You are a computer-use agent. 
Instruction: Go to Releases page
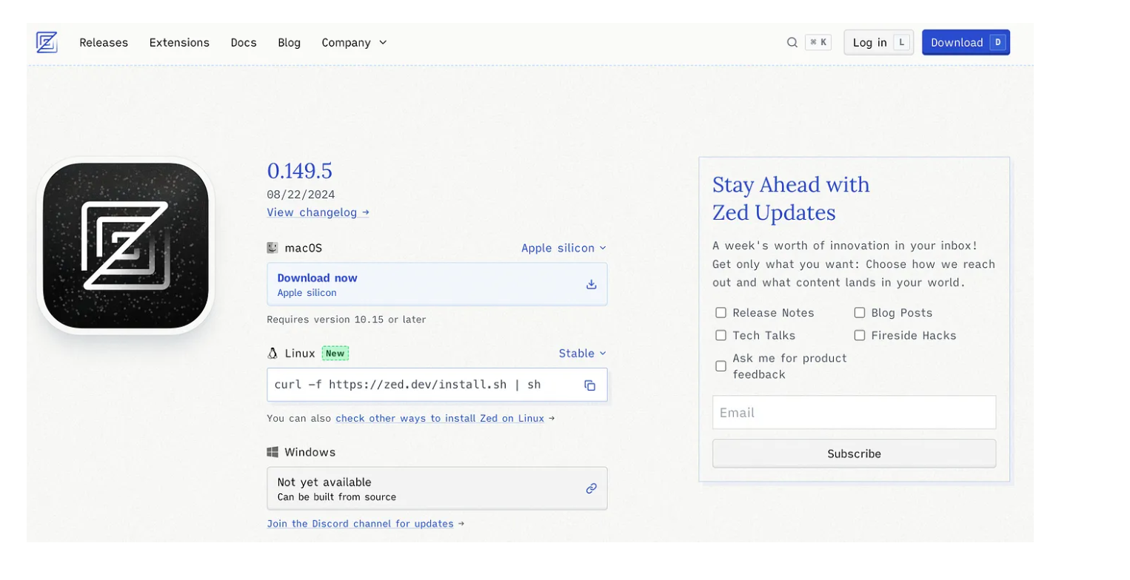click(104, 42)
